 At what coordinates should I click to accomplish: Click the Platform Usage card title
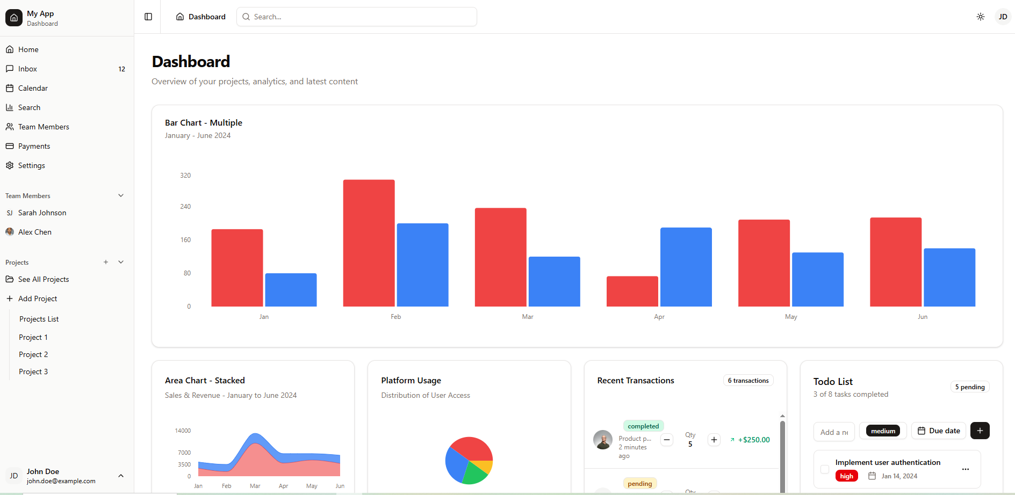411,381
